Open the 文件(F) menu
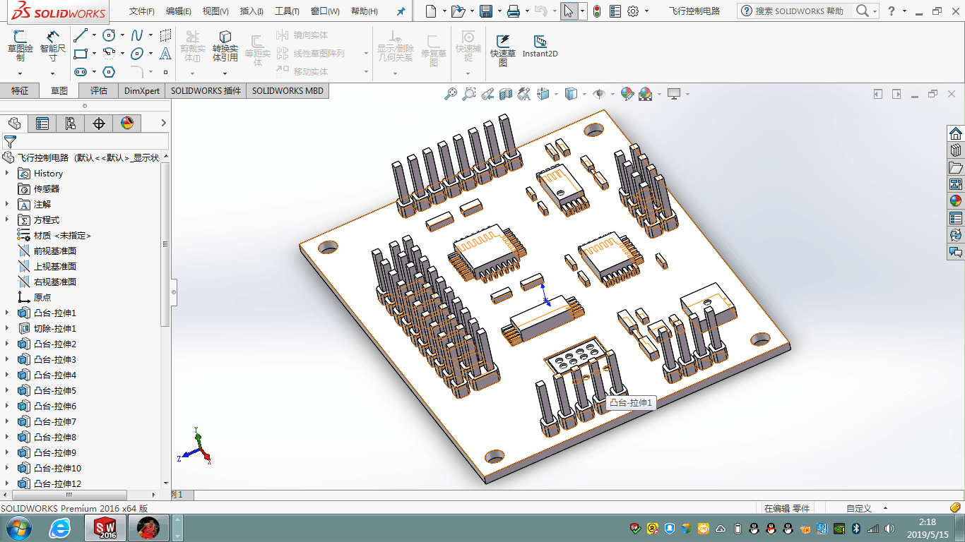 (x=141, y=11)
